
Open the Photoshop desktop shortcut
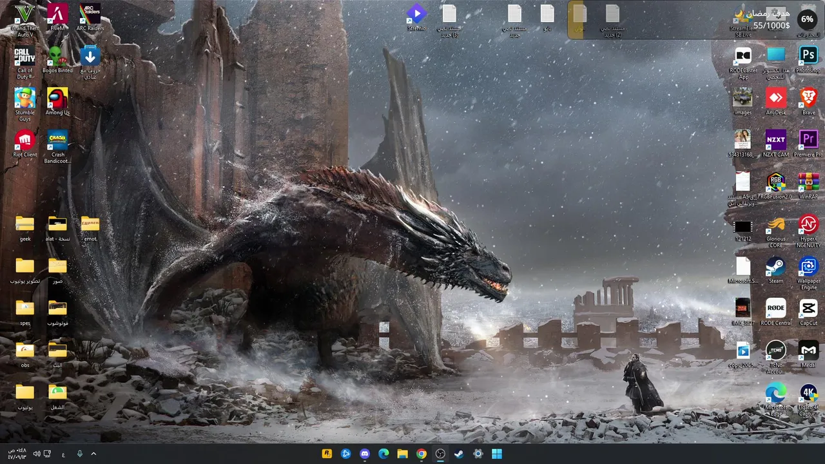808,59
